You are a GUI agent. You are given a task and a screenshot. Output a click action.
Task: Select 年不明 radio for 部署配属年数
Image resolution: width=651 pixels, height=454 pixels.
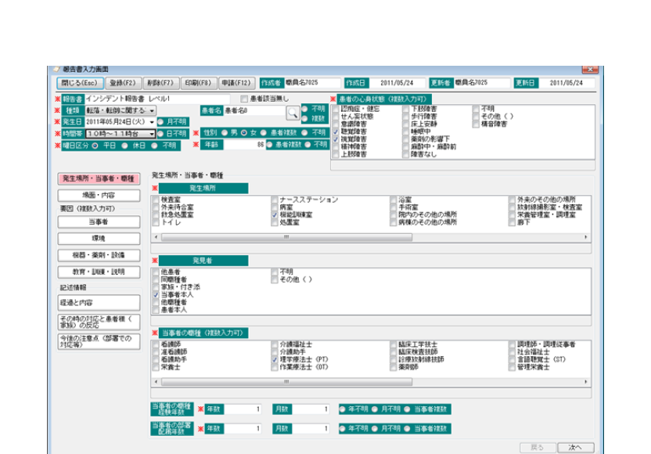[343, 429]
